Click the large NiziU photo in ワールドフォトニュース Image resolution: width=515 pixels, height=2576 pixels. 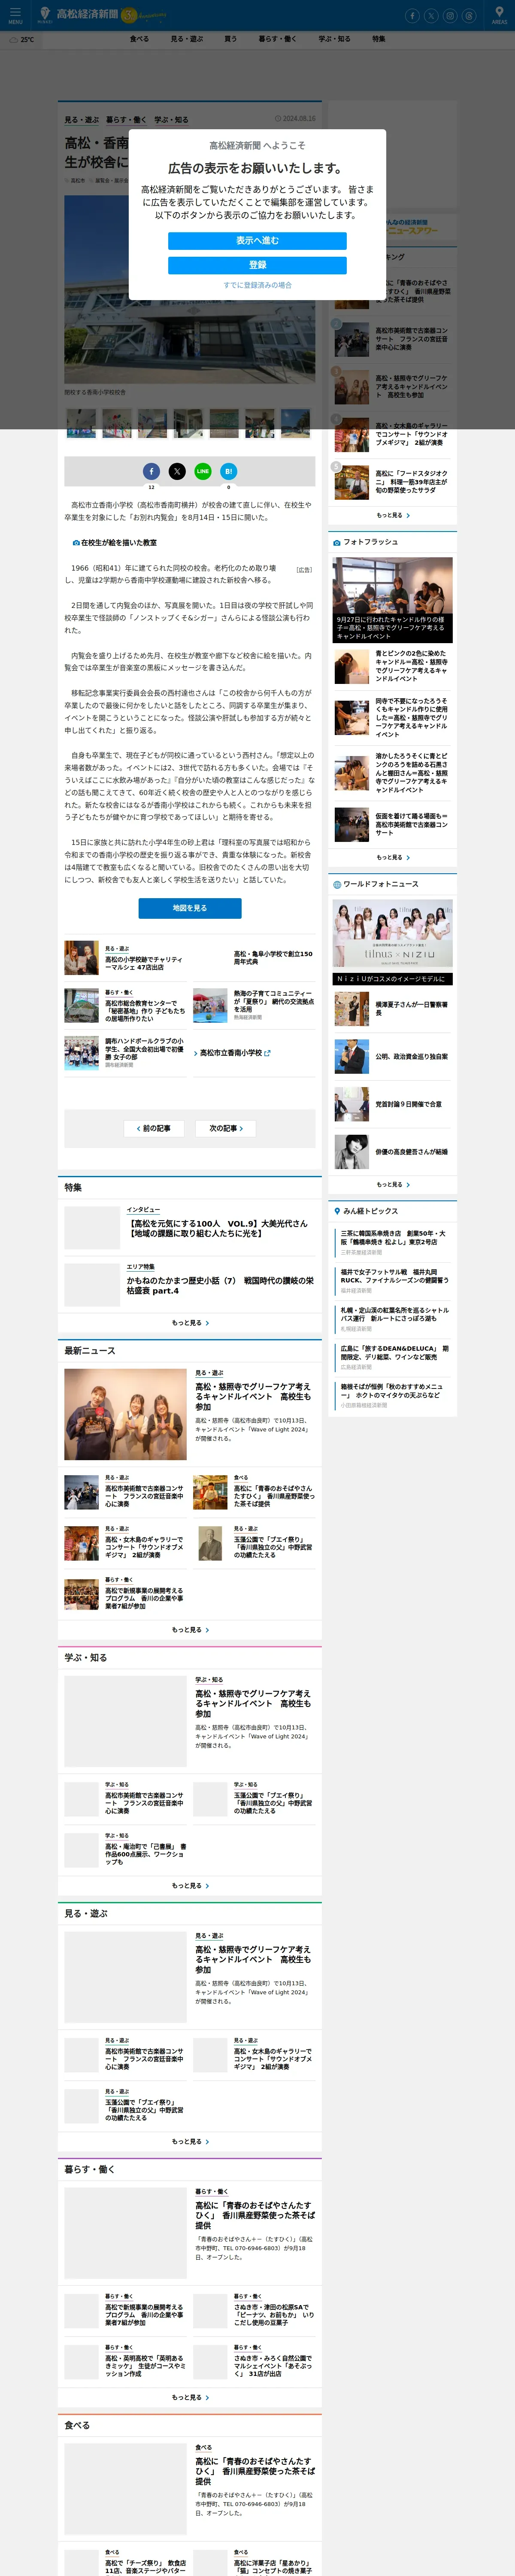coord(393,934)
